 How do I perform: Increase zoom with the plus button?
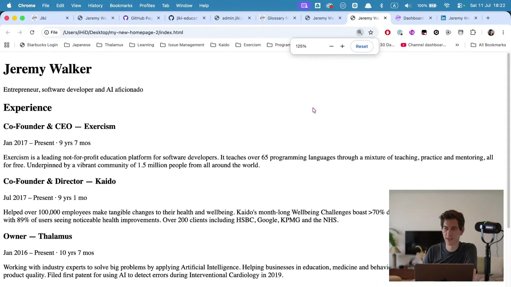tap(342, 46)
